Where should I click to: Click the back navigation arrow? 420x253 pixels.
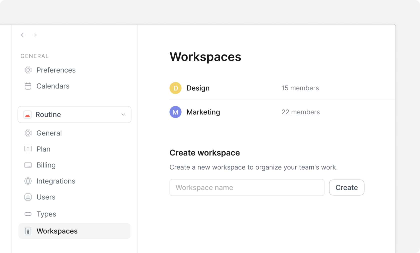(x=23, y=35)
